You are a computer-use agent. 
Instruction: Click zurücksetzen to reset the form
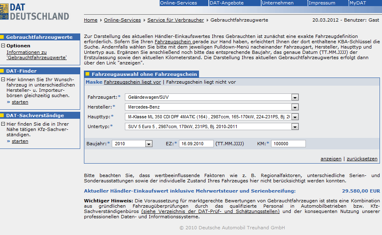click(362, 159)
